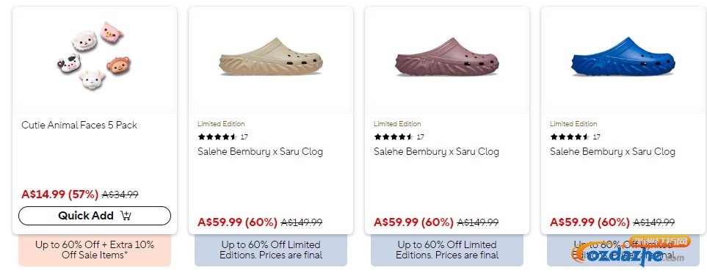Click Limited Editions banner under beige clog
The width and height of the screenshot is (707, 276).
pyautogui.click(x=271, y=250)
